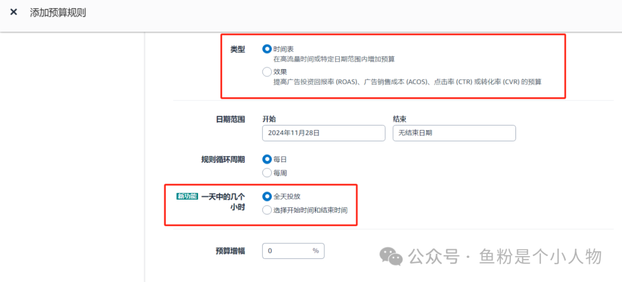Click the 新功能 badge next to 一天中的几个小时
The image size is (622, 282).
(187, 196)
